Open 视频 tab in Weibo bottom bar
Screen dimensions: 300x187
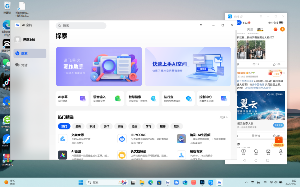[243, 152]
